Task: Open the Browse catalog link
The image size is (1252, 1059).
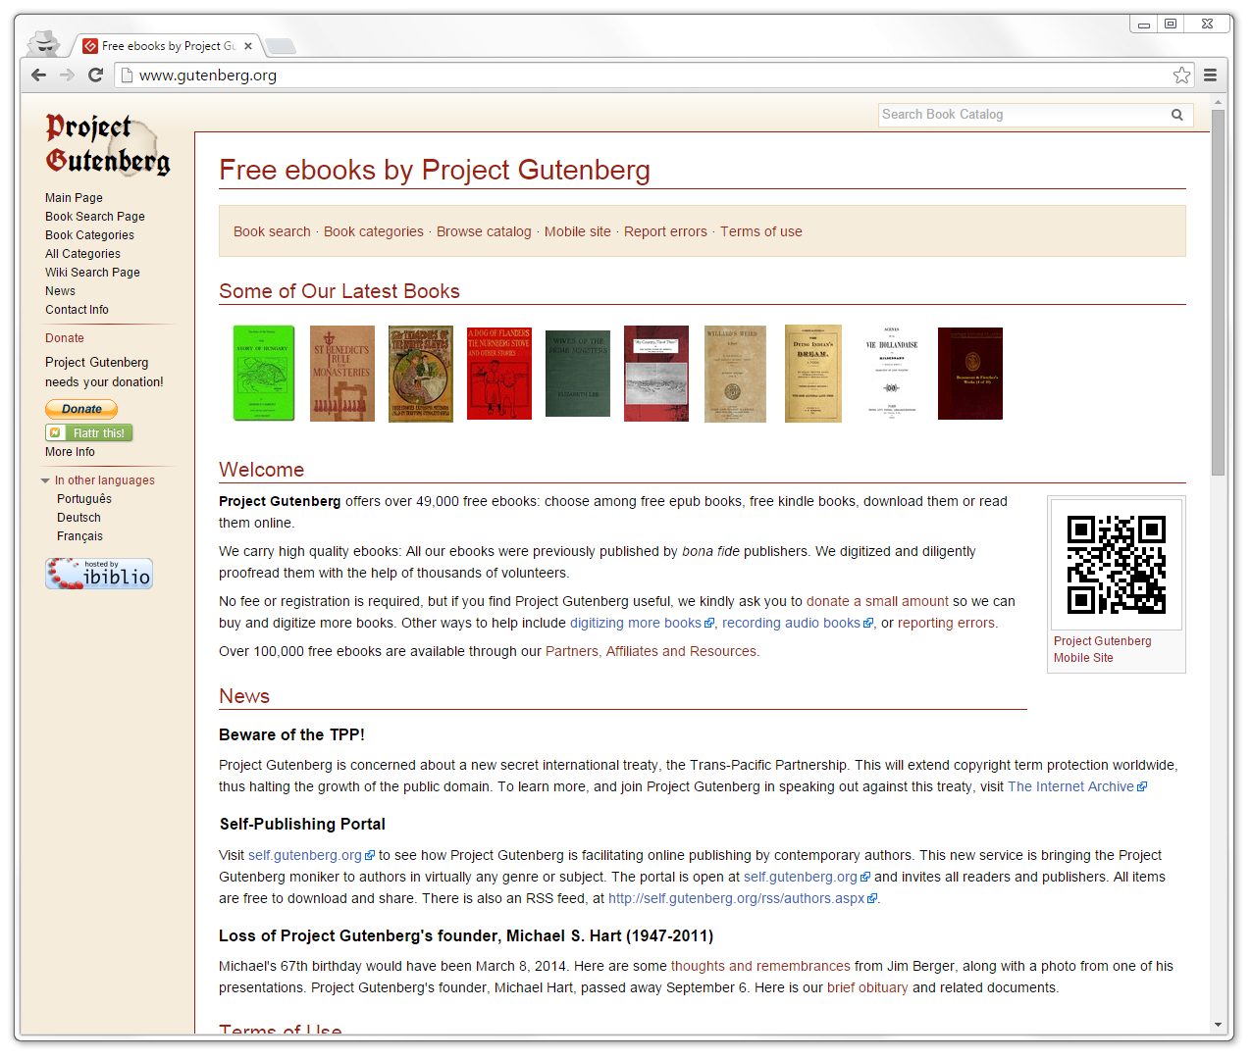Action: pyautogui.click(x=484, y=231)
